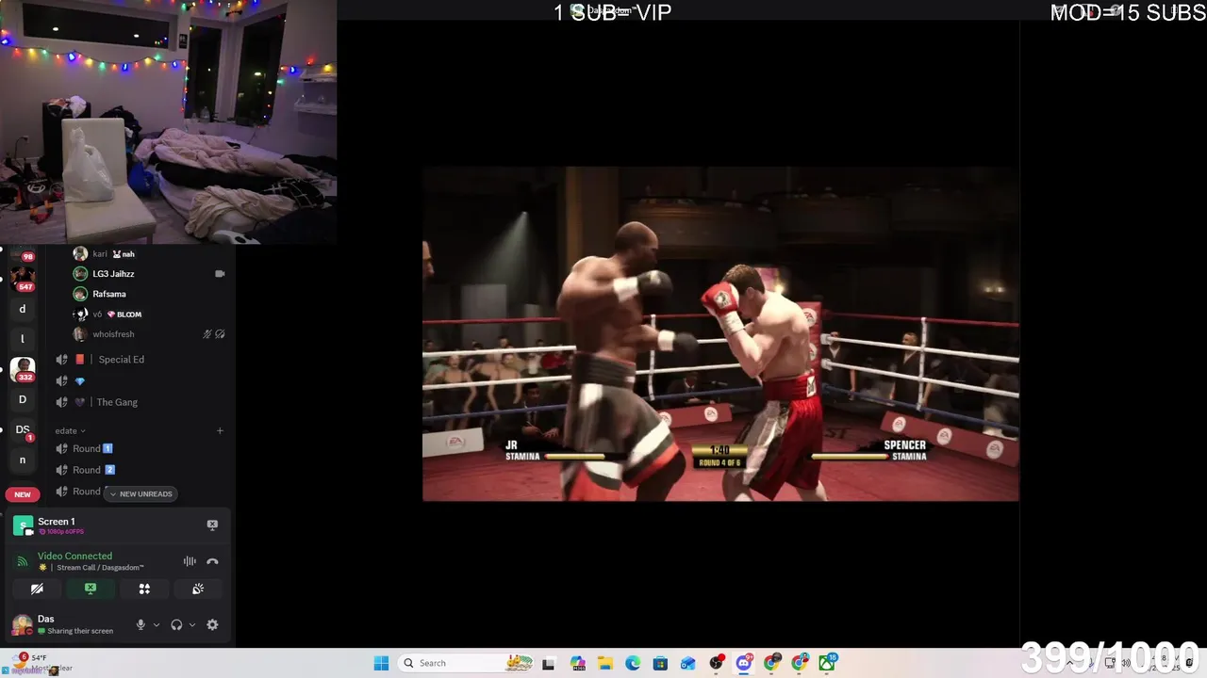The height and width of the screenshot is (678, 1207).
Task: Toggle noise suppression waveform icon
Action: [x=190, y=561]
